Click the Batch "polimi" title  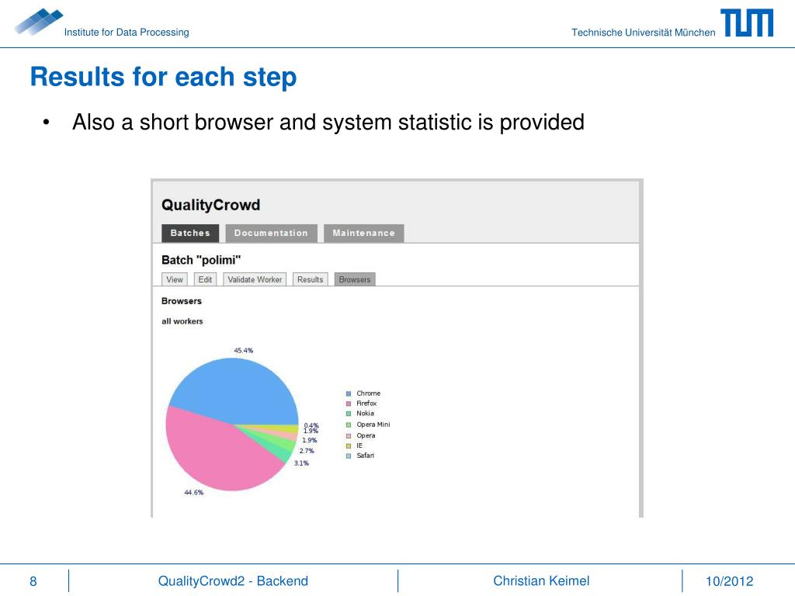click(x=201, y=260)
